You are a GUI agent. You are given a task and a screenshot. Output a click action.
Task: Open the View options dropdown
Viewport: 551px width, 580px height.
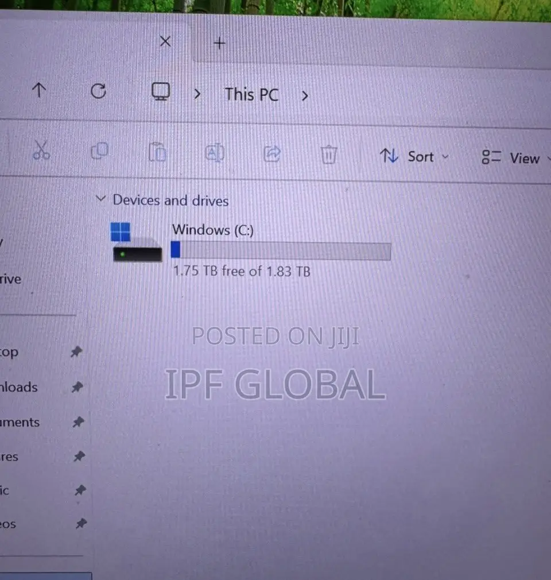[x=515, y=158]
